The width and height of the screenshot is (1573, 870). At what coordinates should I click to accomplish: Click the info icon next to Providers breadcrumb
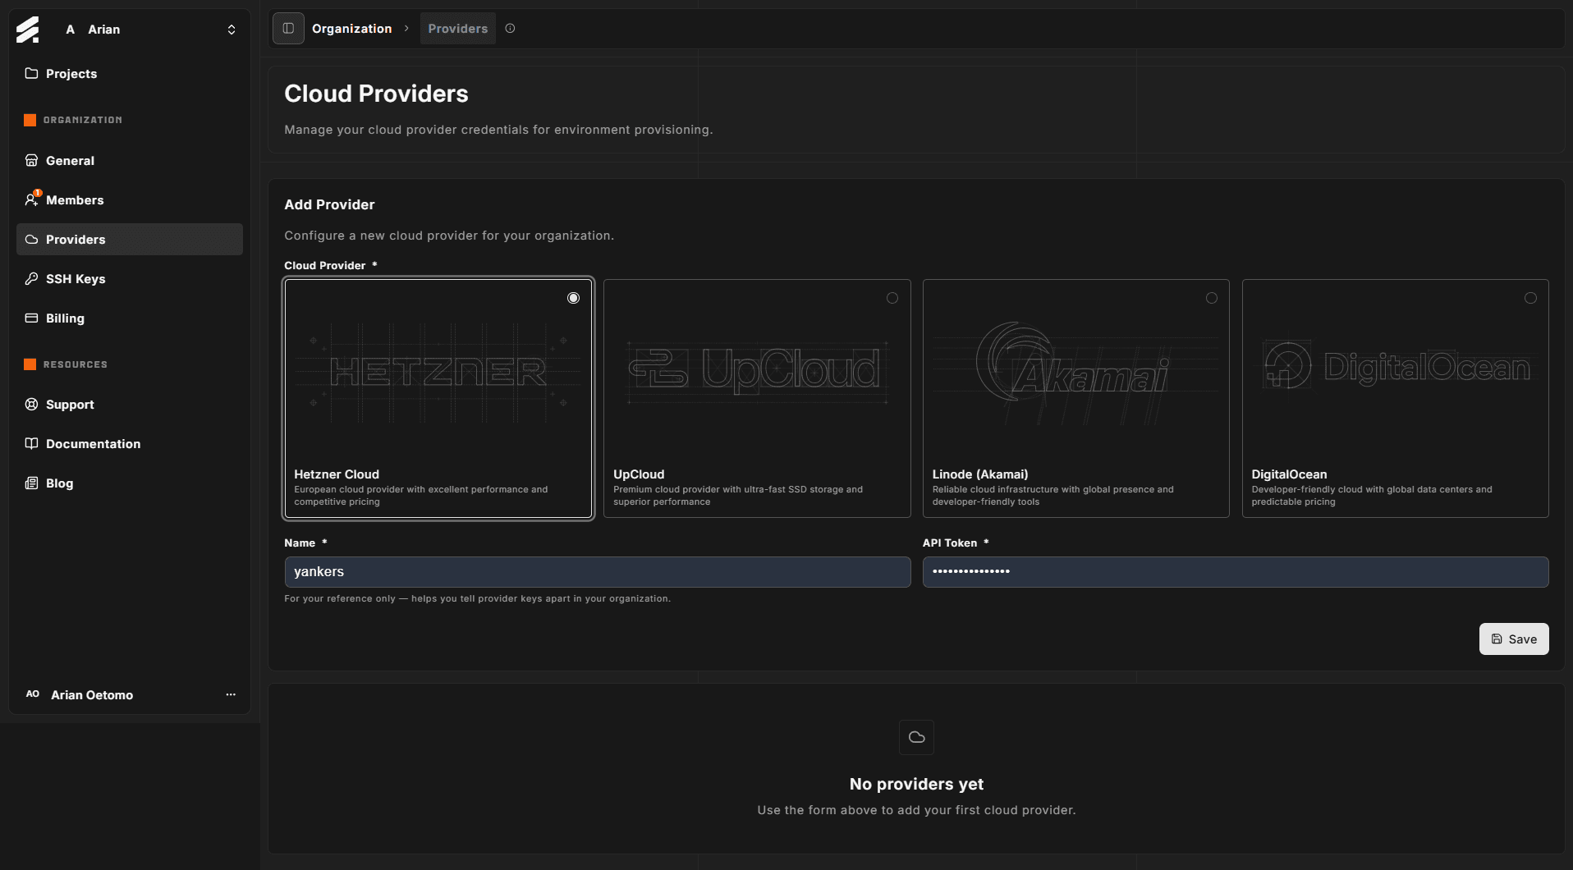pos(510,29)
